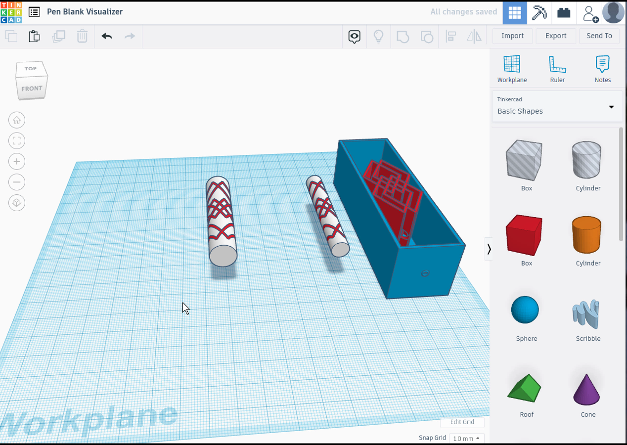Click the Pen Blank Visualizer design name
Viewport: 627px width, 445px height.
pos(85,12)
